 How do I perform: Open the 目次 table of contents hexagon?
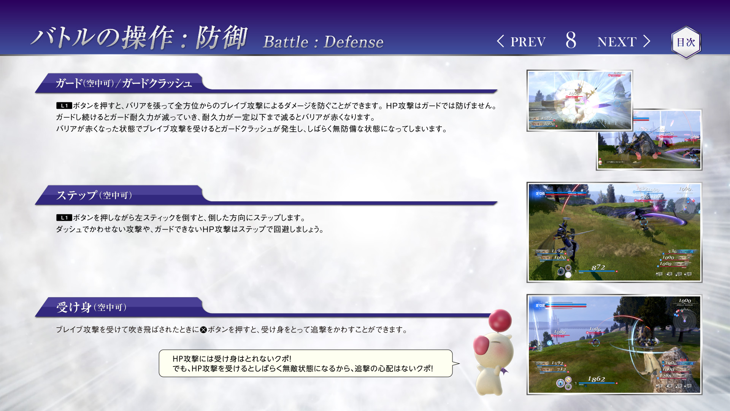686,42
